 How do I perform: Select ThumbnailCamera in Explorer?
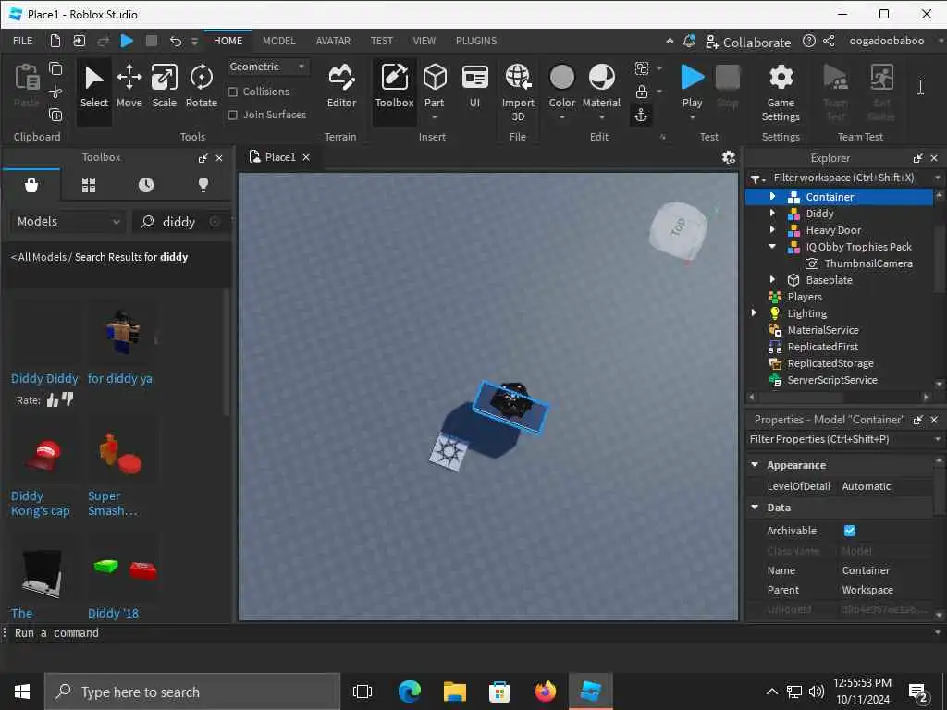click(x=867, y=263)
